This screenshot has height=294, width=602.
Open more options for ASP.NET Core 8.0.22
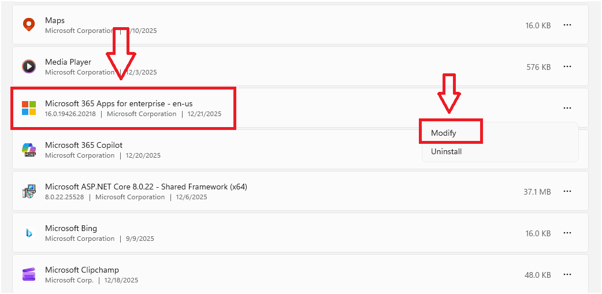point(567,192)
